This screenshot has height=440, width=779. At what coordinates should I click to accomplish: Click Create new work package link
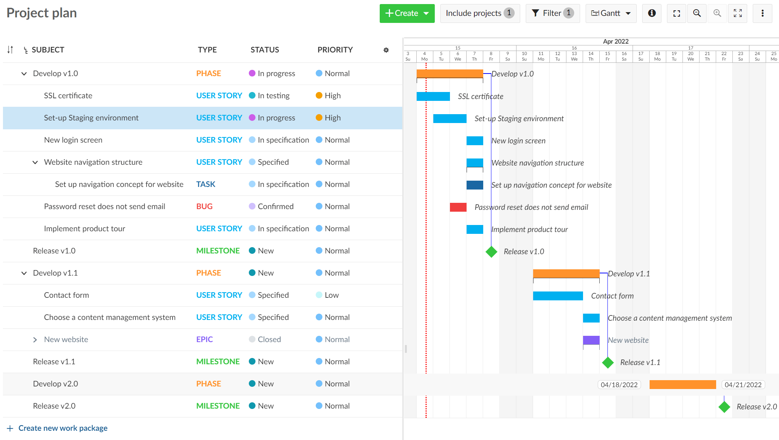[62, 428]
